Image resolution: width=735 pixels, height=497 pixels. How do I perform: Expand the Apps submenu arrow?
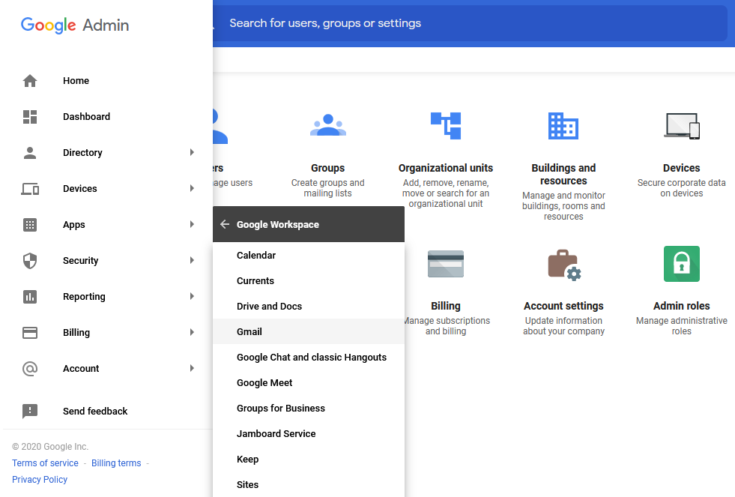(192, 225)
